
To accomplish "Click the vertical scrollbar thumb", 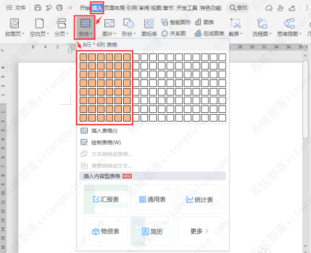I will [x=305, y=99].
